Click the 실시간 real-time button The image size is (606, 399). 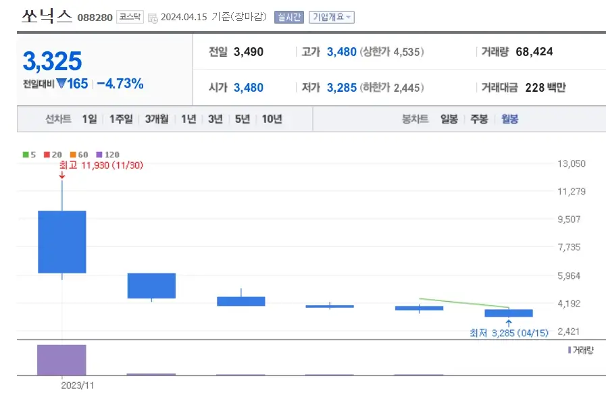coord(288,17)
